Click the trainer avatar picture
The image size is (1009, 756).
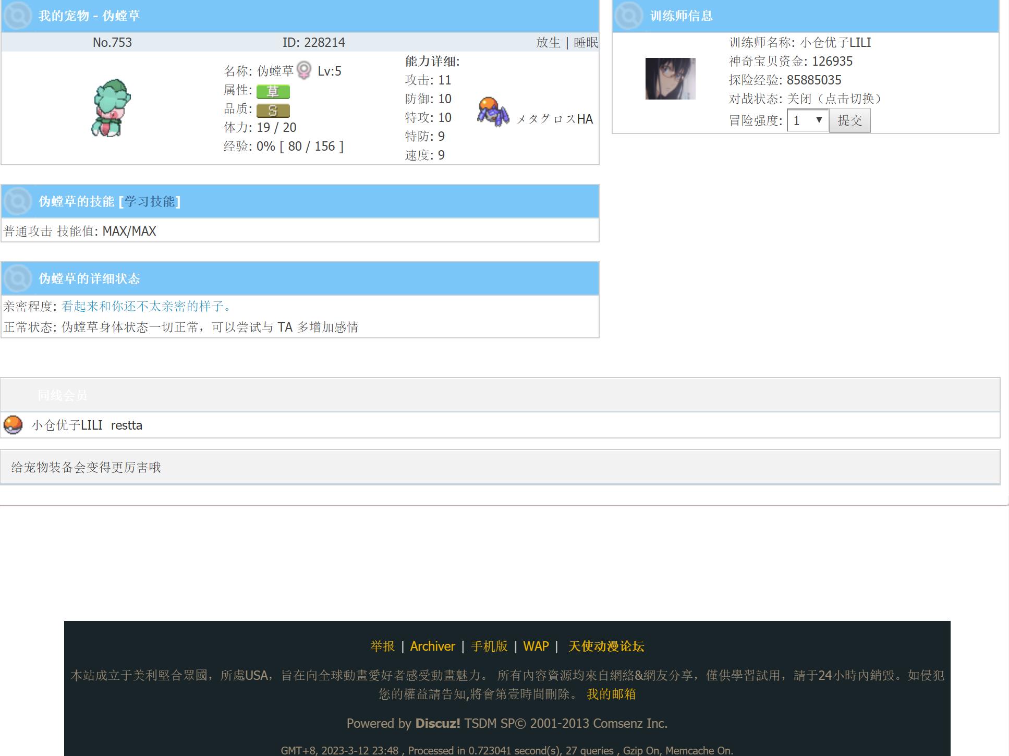click(670, 79)
